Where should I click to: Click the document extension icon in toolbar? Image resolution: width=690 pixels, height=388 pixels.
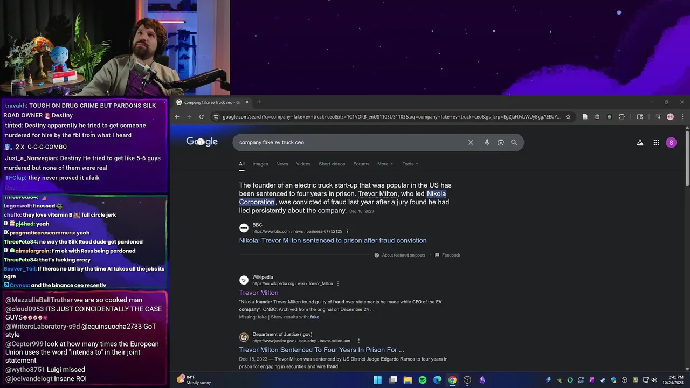pyautogui.click(x=585, y=116)
